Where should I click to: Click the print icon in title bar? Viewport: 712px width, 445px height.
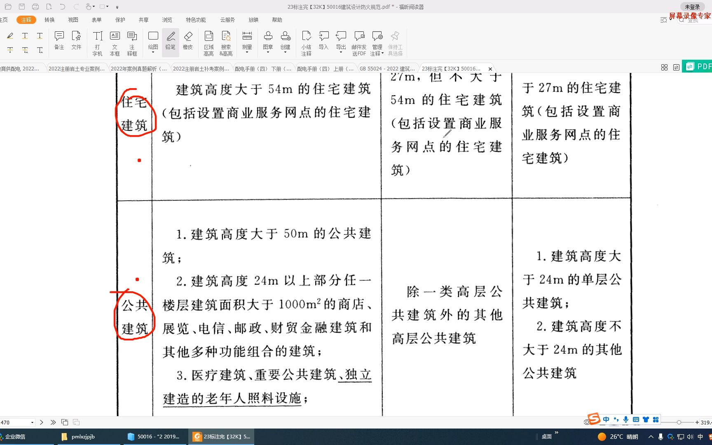pos(35,7)
